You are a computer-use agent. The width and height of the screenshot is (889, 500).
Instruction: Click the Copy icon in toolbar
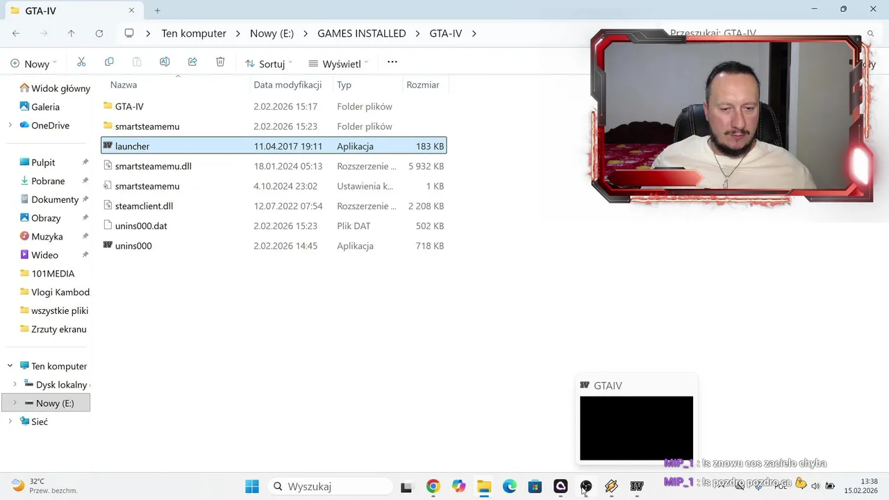tap(109, 62)
